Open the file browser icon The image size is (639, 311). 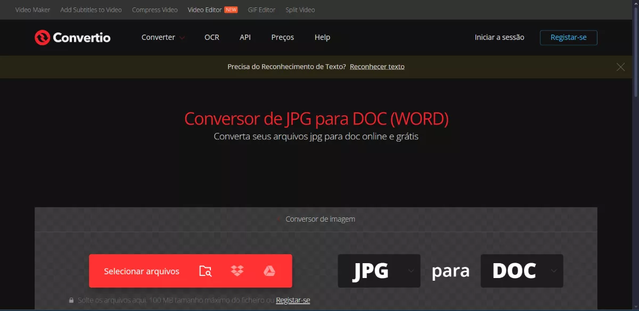point(206,271)
